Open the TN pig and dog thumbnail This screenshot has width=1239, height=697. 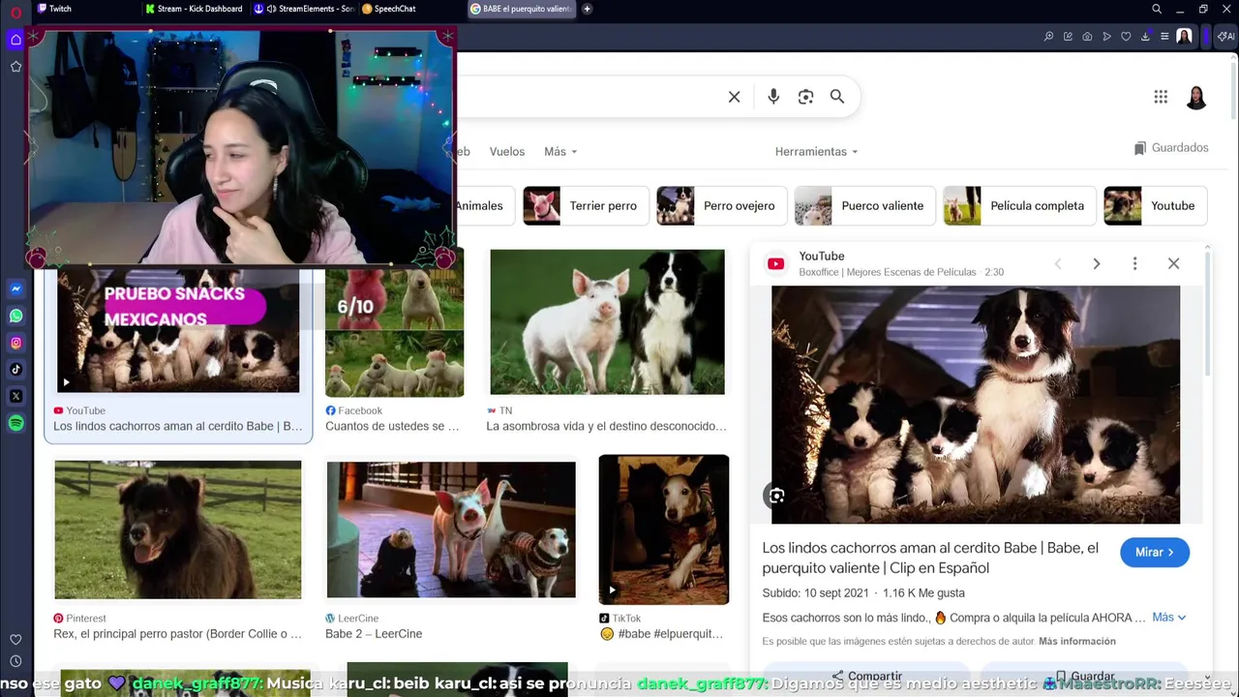tap(607, 321)
